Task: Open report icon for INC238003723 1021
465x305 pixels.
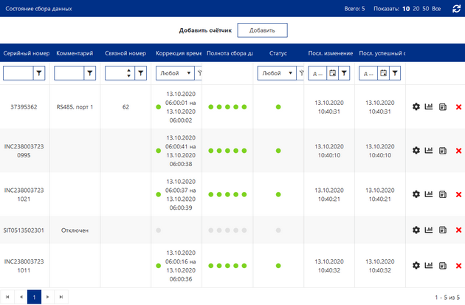Action: 443,194
